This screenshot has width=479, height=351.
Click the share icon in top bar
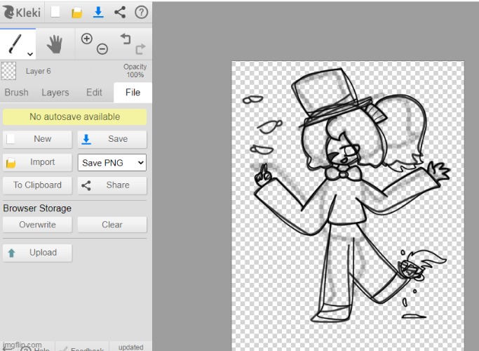(120, 12)
